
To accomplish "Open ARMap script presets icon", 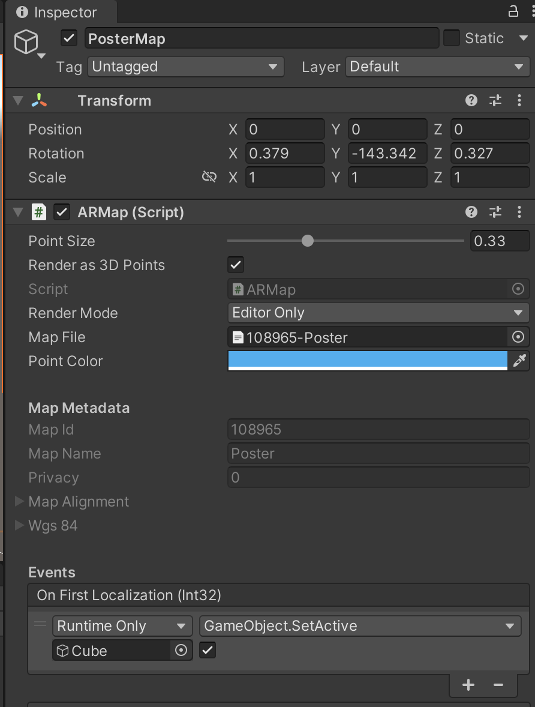I will [x=495, y=212].
